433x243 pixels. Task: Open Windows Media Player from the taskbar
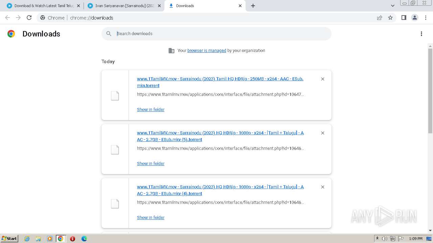[50, 239]
